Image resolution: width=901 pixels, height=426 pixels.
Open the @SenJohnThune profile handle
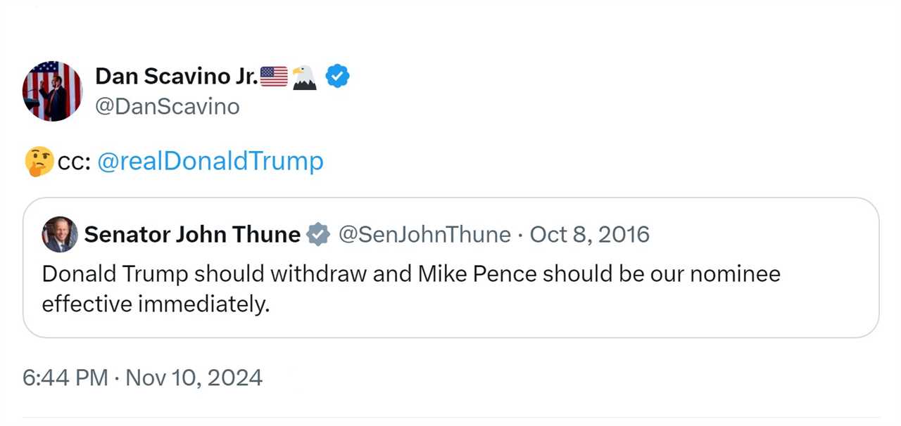(x=425, y=235)
